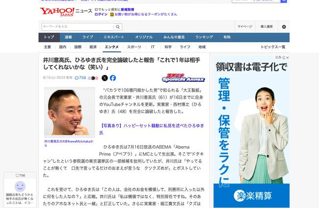Image resolution: width=319 pixels, height=208 pixels.
Task: Open the ランキング tab
Action: (x=204, y=37)
